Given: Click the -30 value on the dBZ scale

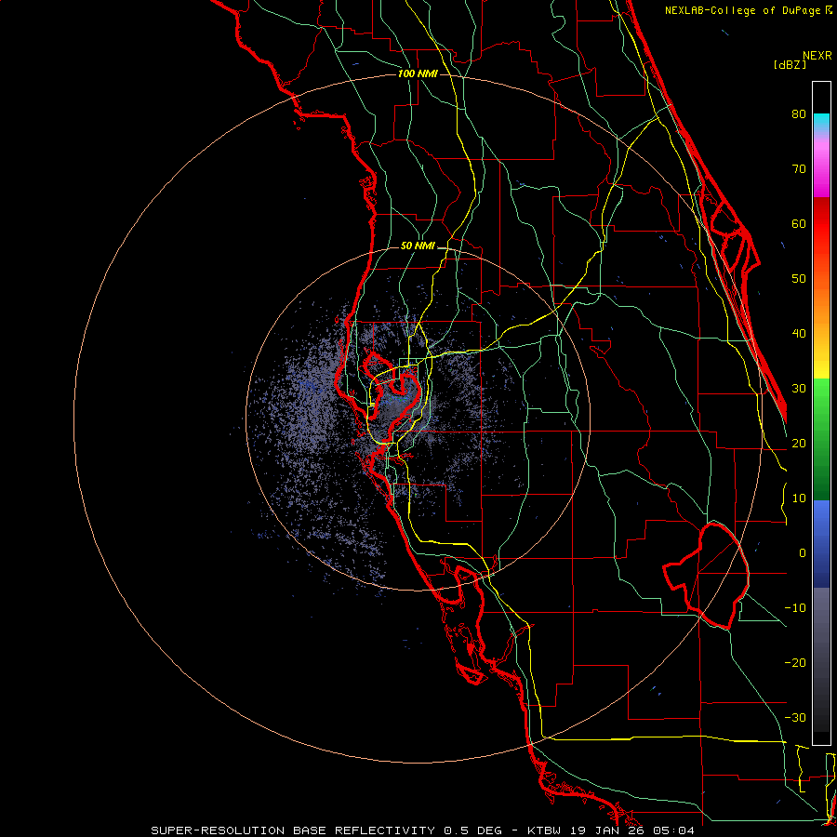Looking at the screenshot, I should coord(795,718).
